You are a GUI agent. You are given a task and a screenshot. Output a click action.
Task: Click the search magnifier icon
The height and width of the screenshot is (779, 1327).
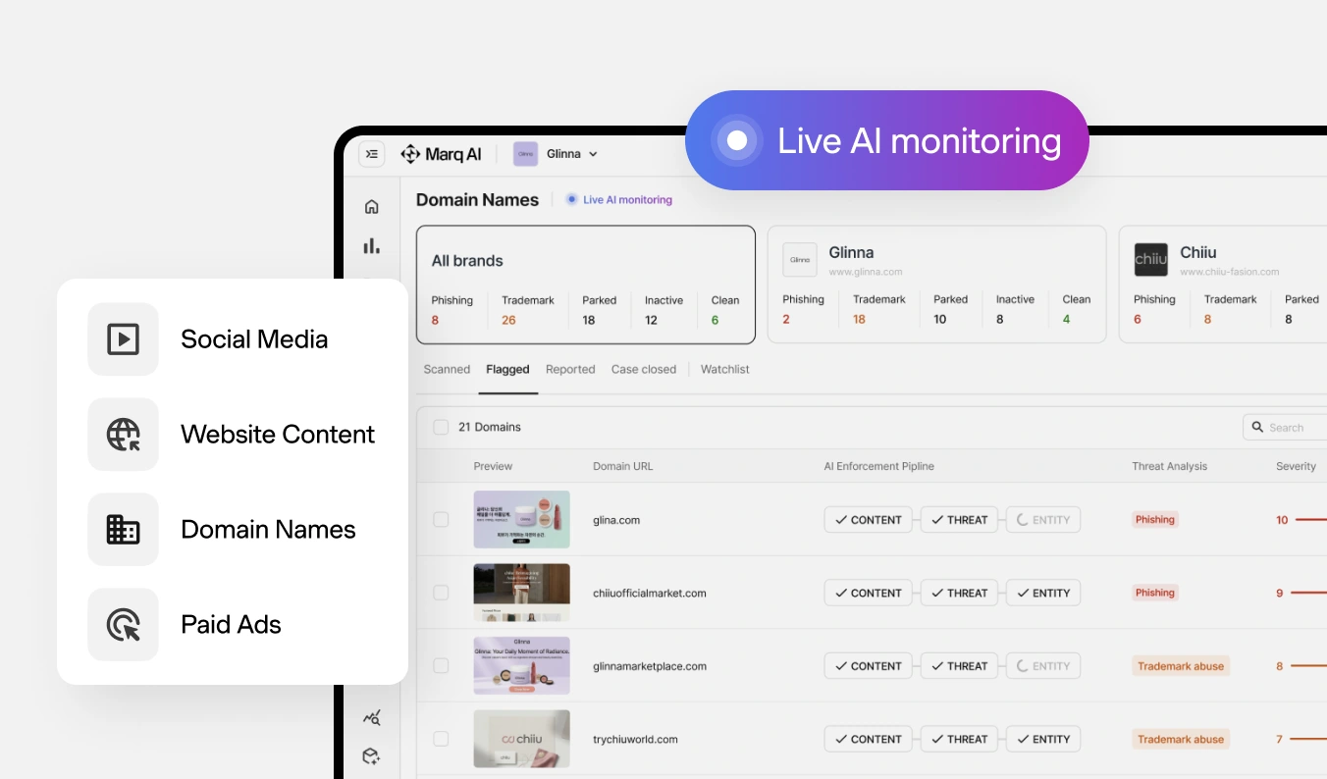[1257, 428]
